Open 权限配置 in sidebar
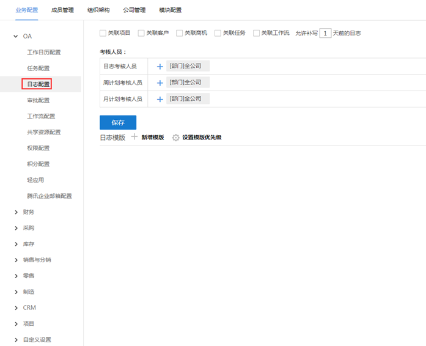Image resolution: width=426 pixels, height=346 pixels. (x=39, y=148)
